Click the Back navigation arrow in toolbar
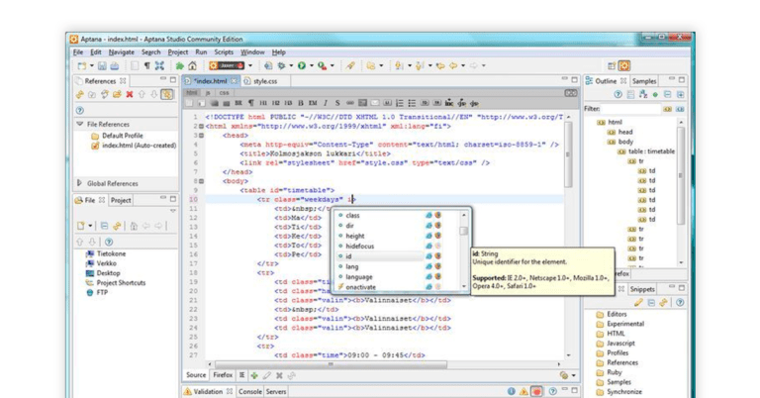Viewport: 760px width, 398px height. [453, 66]
